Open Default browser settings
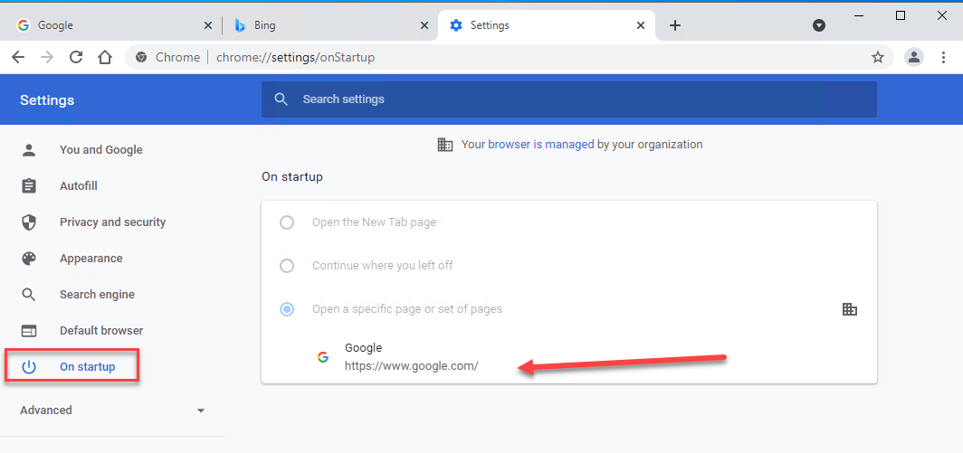The height and width of the screenshot is (453, 963). (101, 331)
